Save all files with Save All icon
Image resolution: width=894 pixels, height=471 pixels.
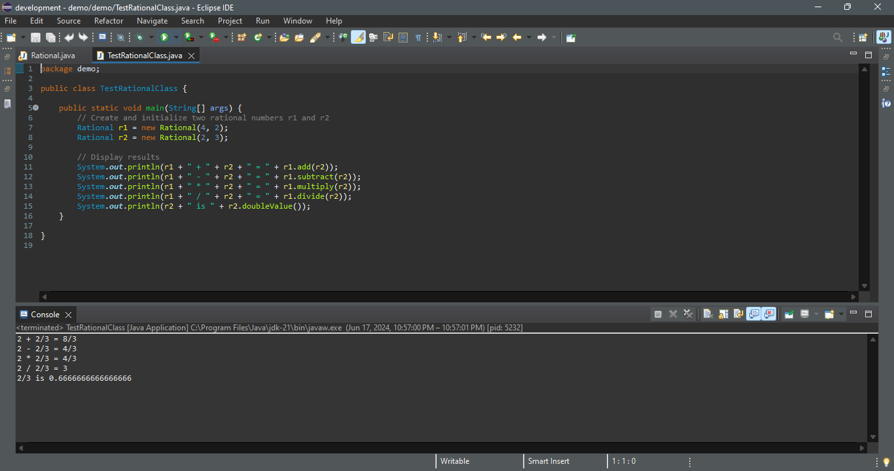(50, 37)
